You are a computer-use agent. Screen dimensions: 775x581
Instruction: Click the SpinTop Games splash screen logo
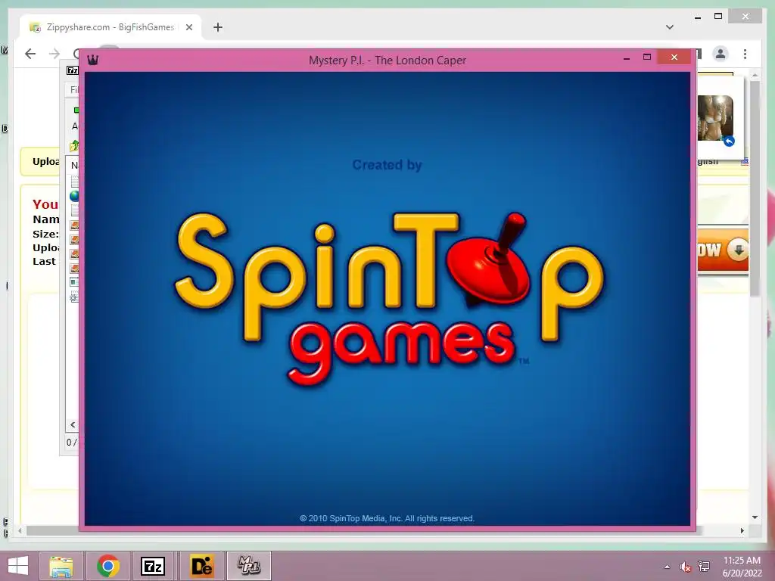coord(389,298)
